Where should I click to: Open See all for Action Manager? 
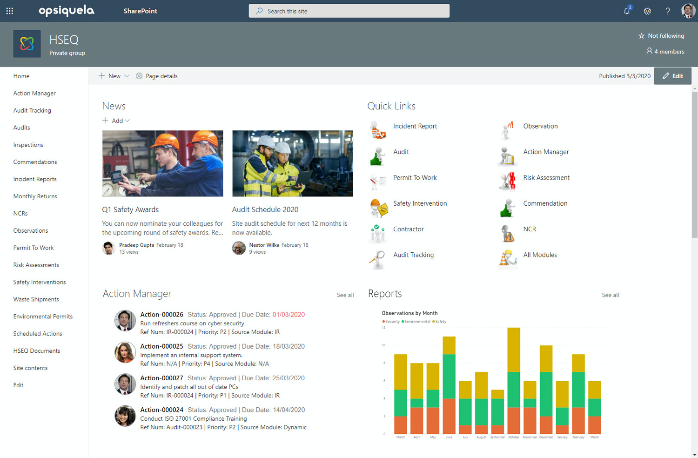point(345,295)
